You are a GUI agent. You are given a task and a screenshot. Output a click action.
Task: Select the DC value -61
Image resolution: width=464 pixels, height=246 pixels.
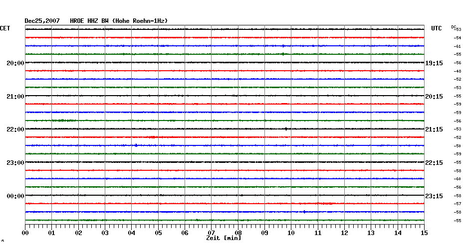click(458, 46)
